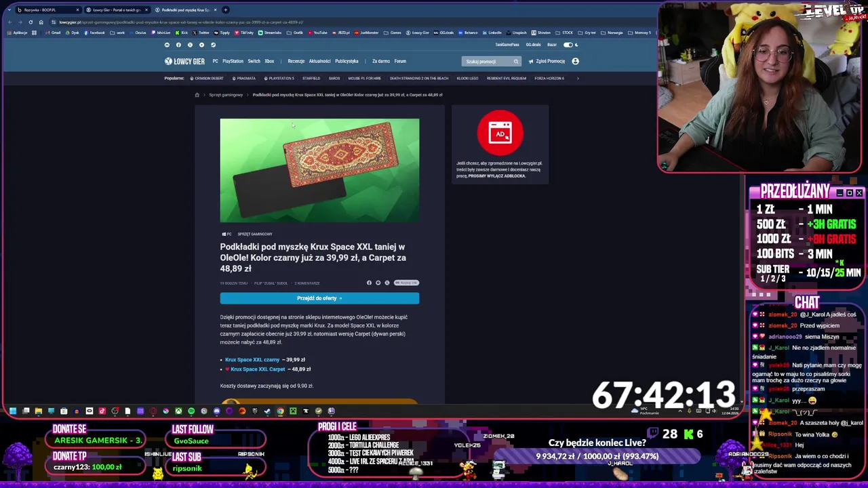Screen dimensions: 868x488
Task: Open the Twitter bookmark
Action: (201, 33)
